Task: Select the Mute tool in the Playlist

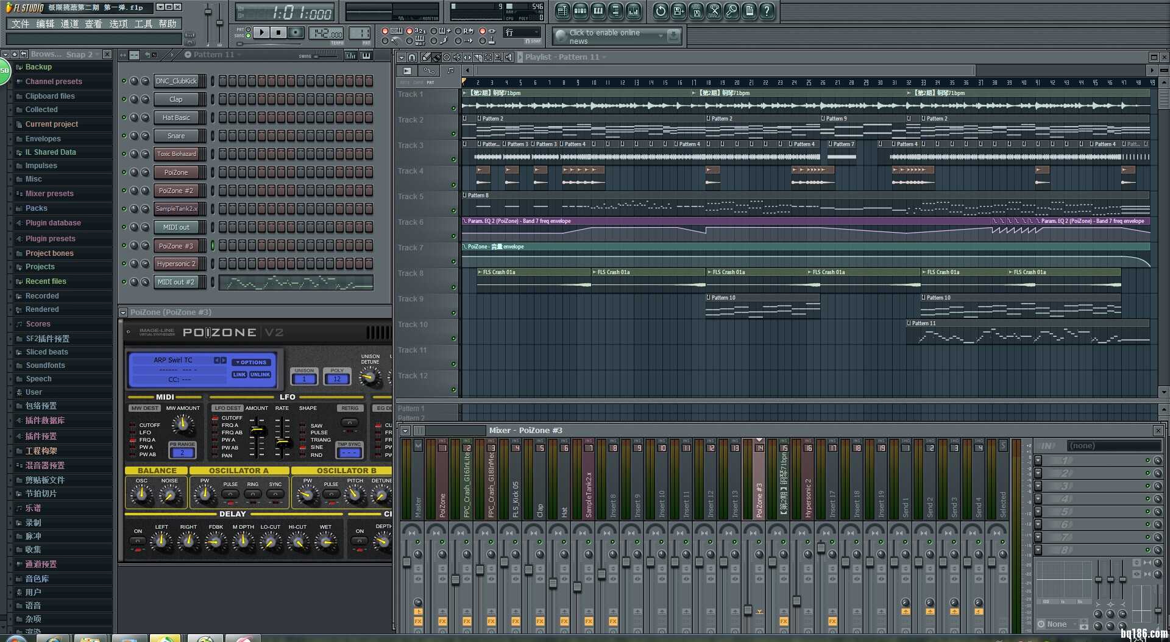Action: (x=457, y=57)
